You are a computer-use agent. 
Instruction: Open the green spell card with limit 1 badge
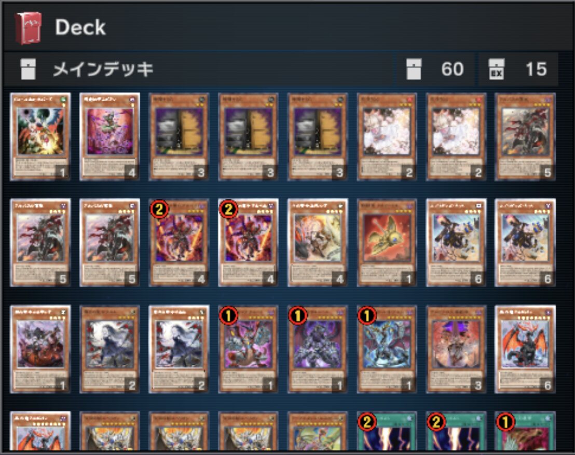point(525,431)
